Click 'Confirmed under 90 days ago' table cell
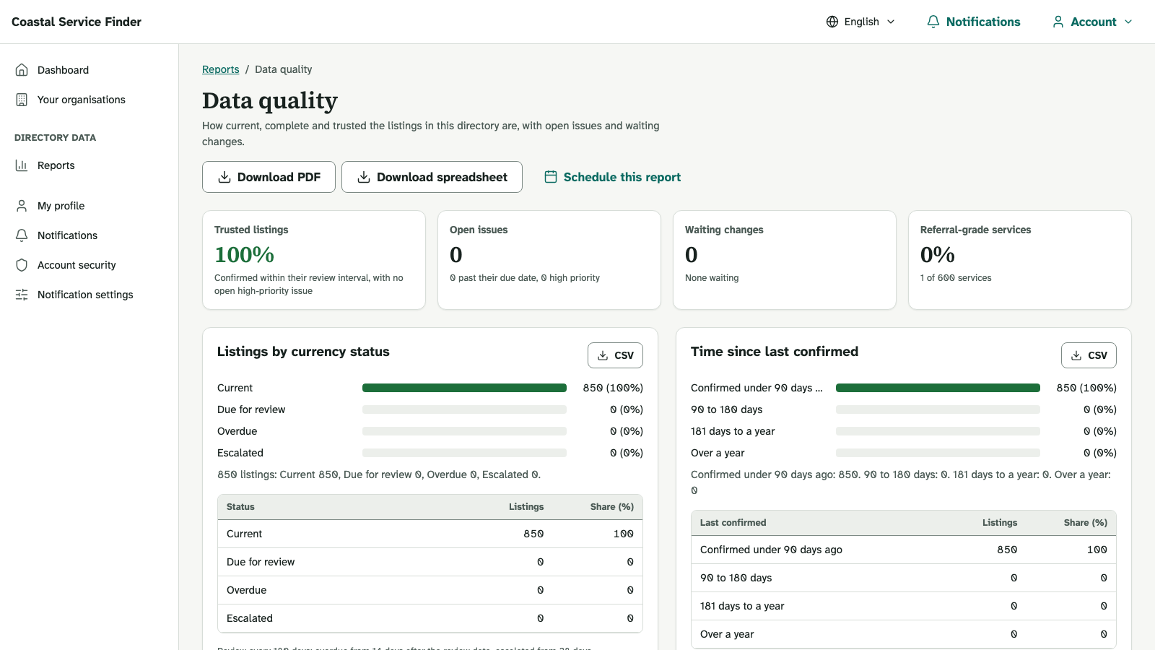Screen dimensions: 1155x650 tap(771, 550)
